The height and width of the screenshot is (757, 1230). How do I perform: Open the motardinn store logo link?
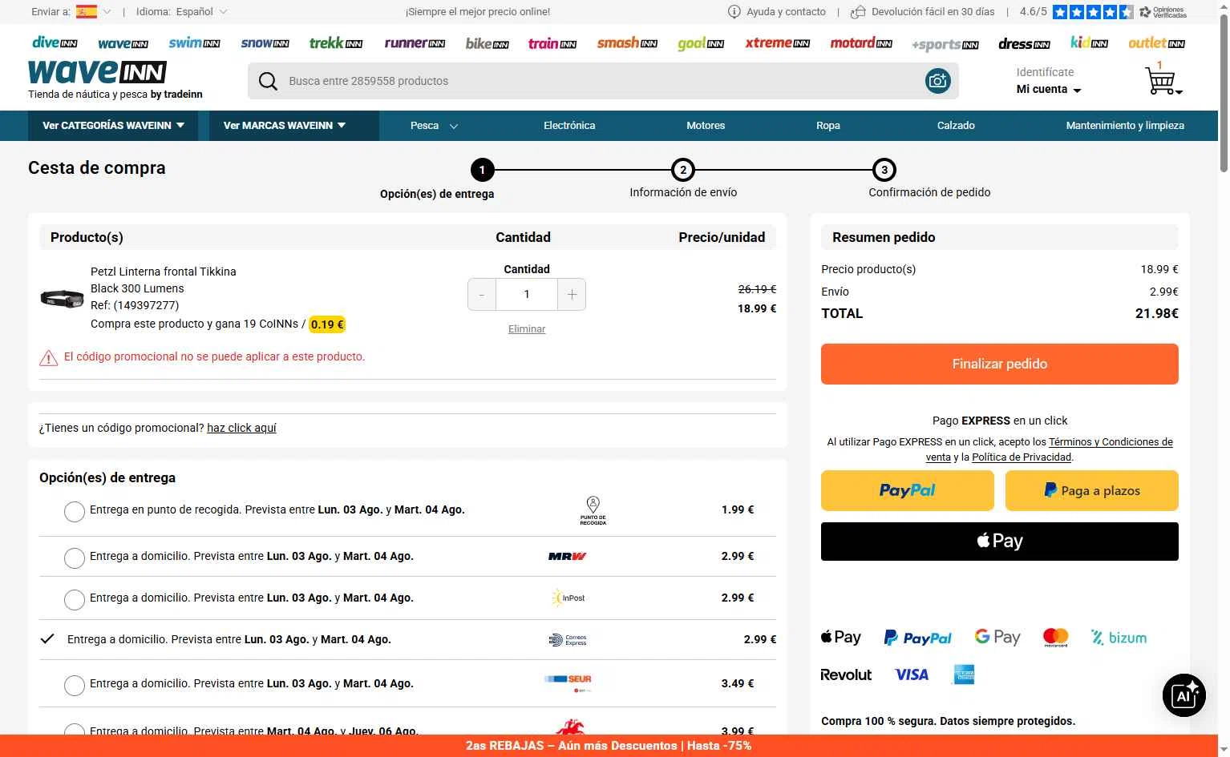click(x=861, y=42)
